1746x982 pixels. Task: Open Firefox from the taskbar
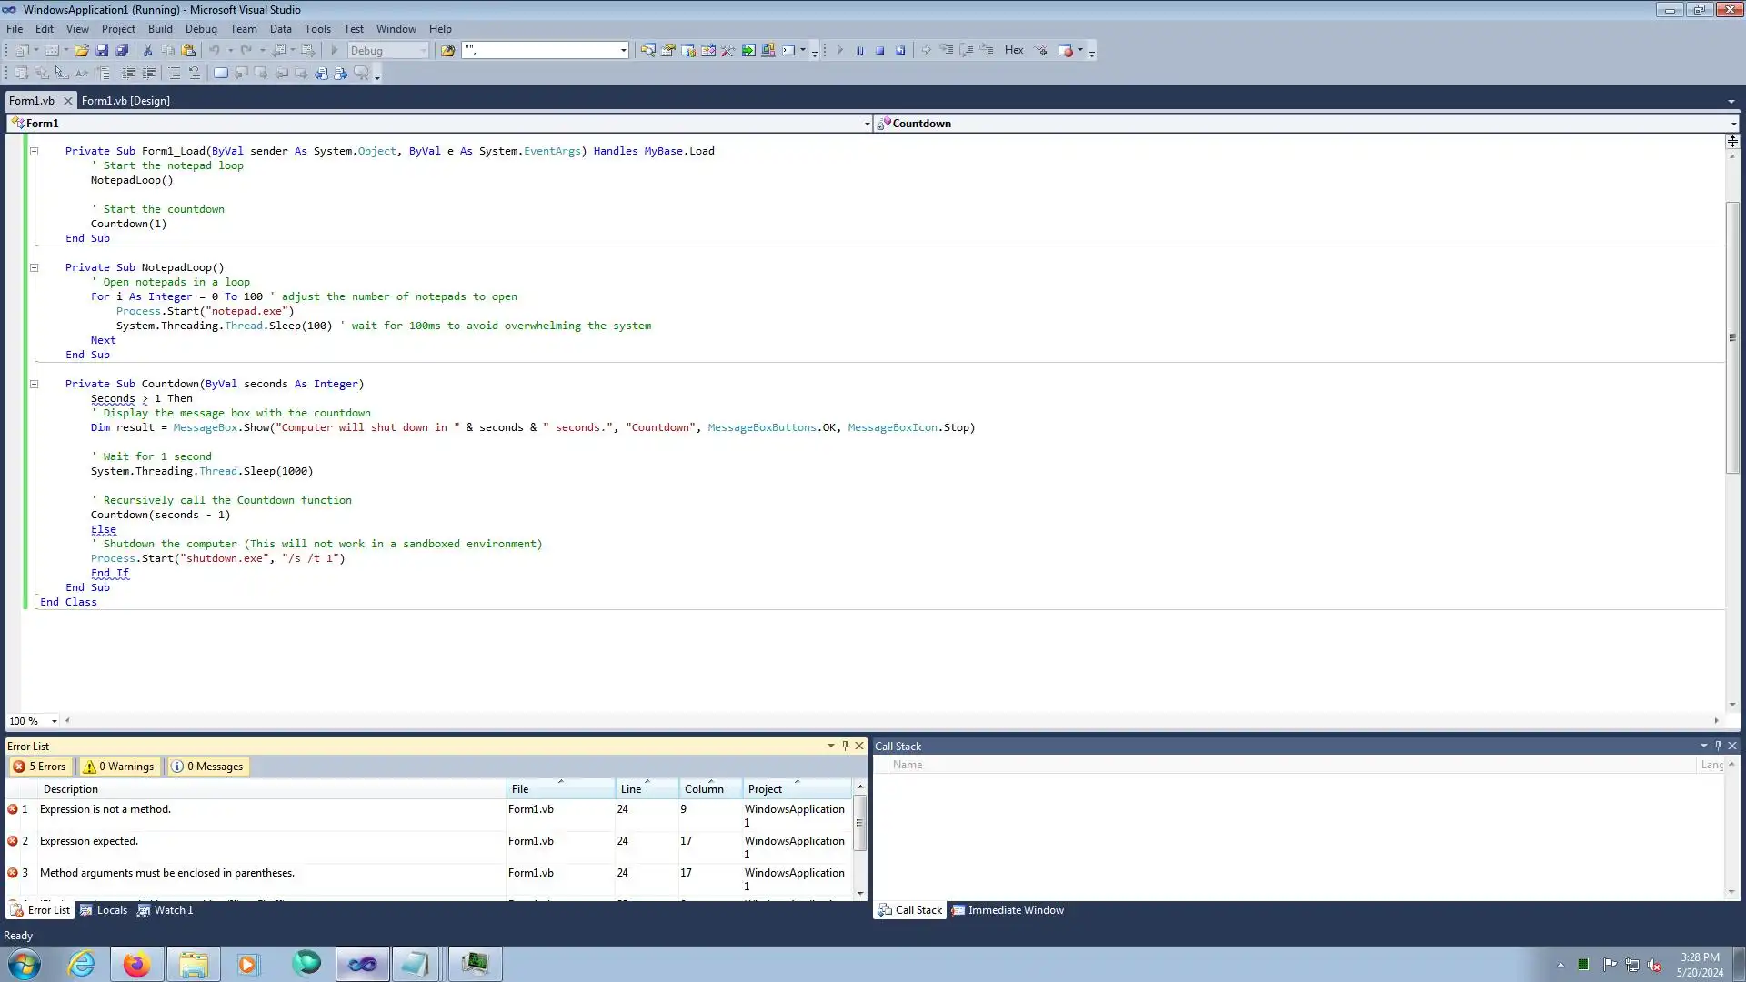point(136,964)
